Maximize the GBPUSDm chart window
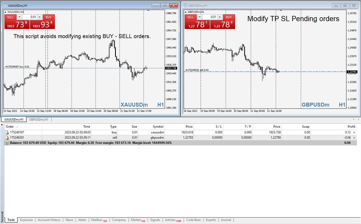 point(345,6)
